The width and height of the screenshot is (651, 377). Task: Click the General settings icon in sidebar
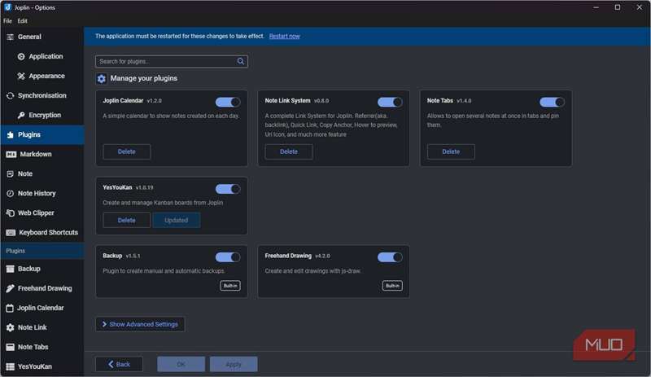[10, 37]
